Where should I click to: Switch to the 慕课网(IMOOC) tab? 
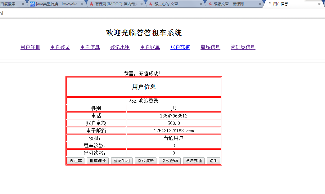tap(116, 4)
